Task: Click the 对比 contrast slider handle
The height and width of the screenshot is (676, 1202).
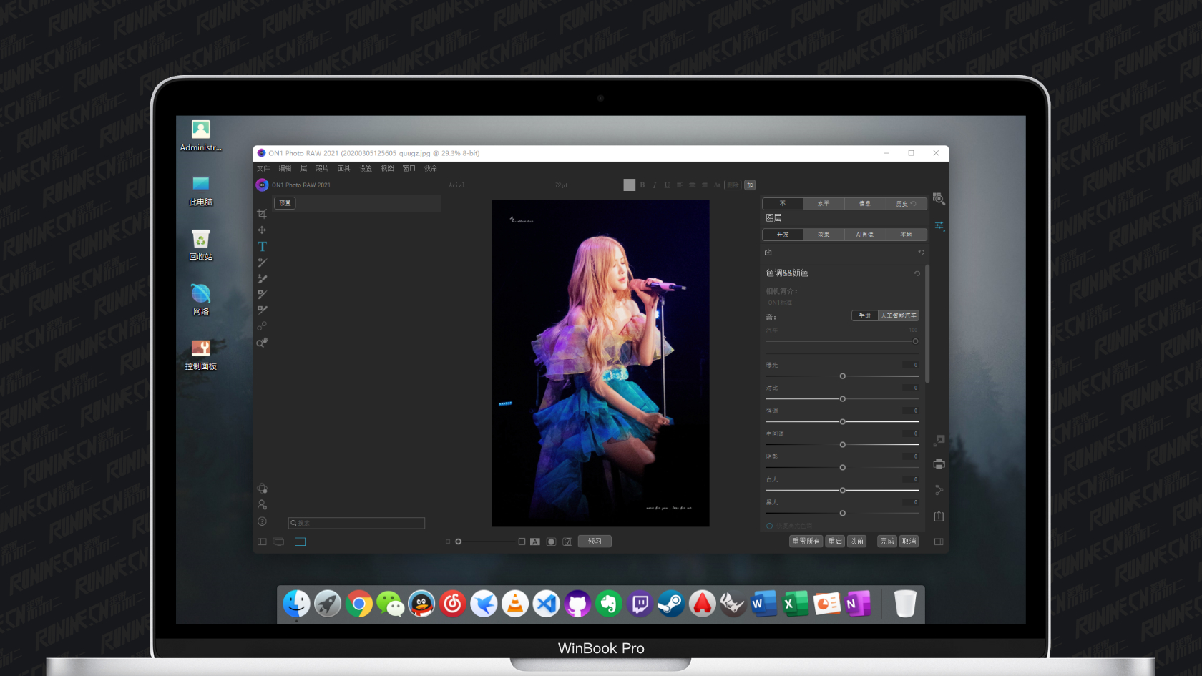Action: coord(843,399)
